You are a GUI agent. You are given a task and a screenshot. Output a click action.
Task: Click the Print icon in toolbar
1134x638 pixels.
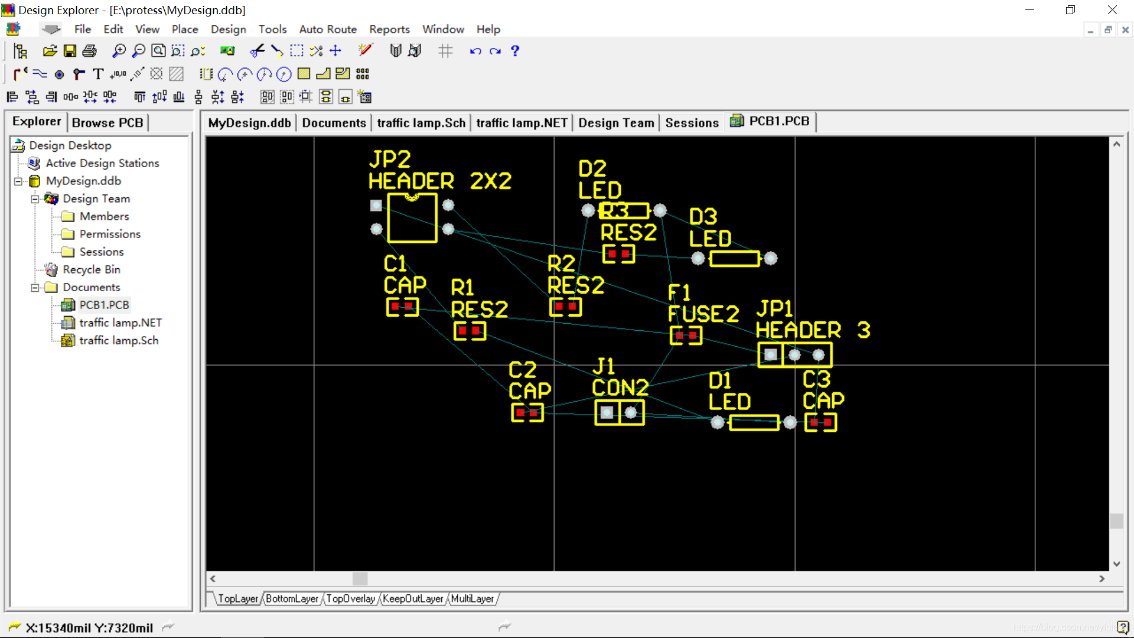pyautogui.click(x=90, y=51)
